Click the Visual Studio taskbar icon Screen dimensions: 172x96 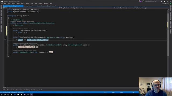[31, 95]
